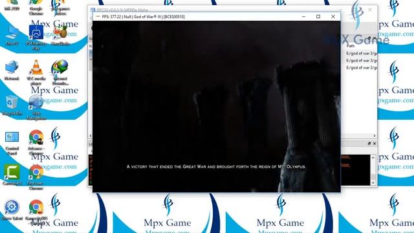Open This PC desktop icon
The height and width of the screenshot is (233, 414).
[12, 35]
